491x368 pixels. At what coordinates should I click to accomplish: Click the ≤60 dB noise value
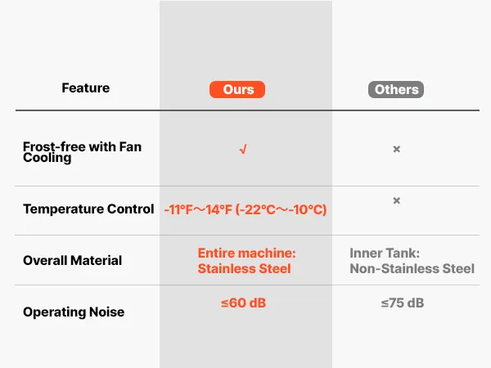pyautogui.click(x=244, y=303)
